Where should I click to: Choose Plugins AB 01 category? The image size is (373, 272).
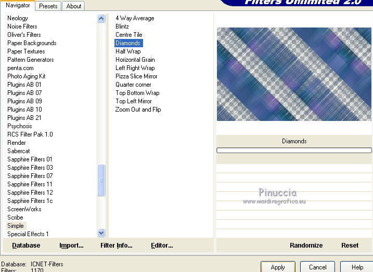click(24, 85)
